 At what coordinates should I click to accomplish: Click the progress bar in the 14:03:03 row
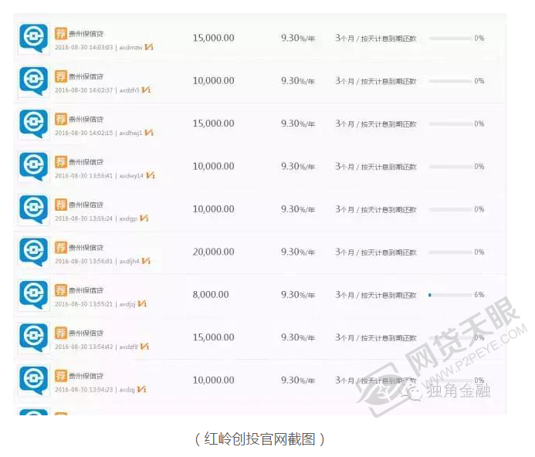click(450, 39)
